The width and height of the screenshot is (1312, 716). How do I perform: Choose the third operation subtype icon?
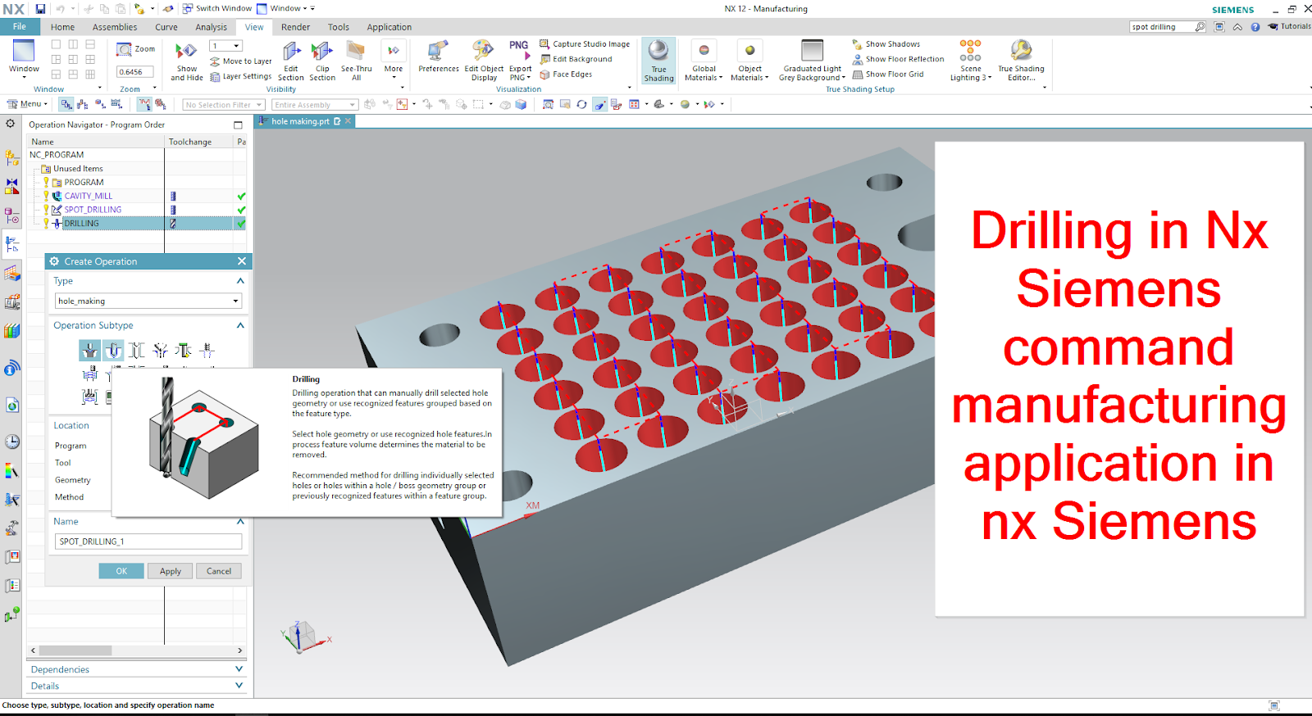tap(137, 351)
